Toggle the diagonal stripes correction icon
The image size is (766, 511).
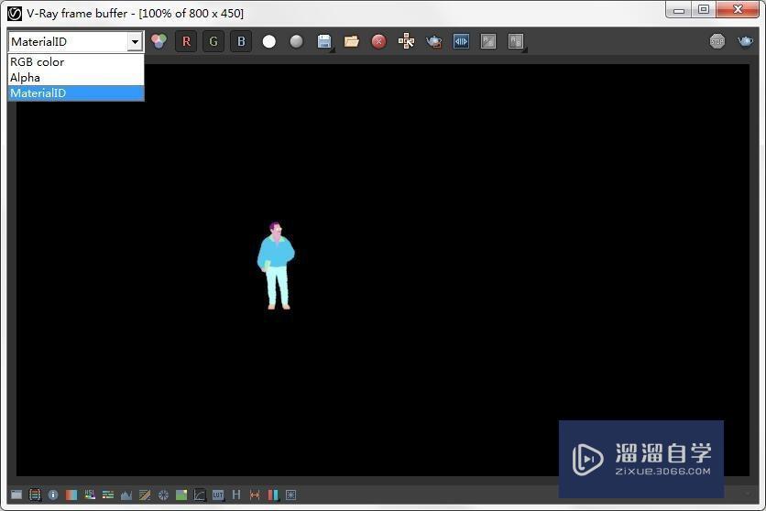click(x=145, y=495)
